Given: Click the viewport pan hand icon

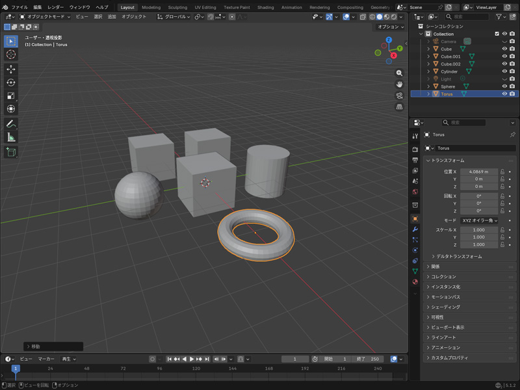Looking at the screenshot, I should pyautogui.click(x=399, y=84).
